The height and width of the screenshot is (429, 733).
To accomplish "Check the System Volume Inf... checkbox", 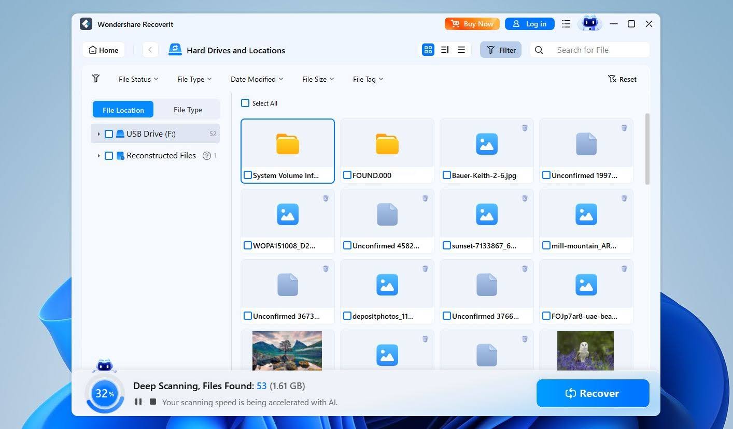I will pyautogui.click(x=248, y=175).
